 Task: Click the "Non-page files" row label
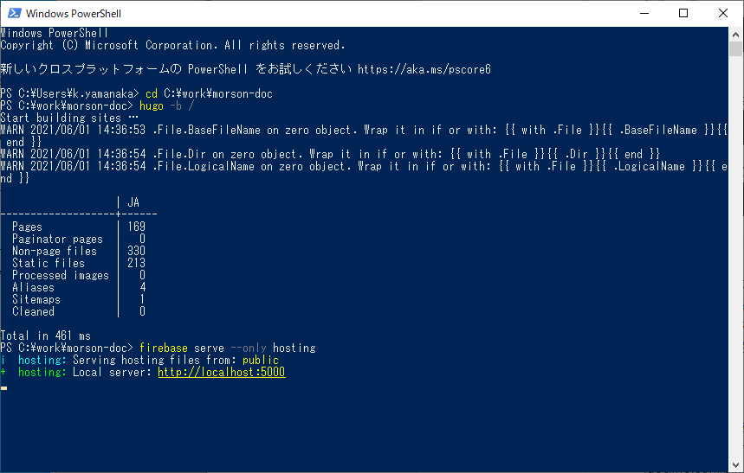pos(55,251)
